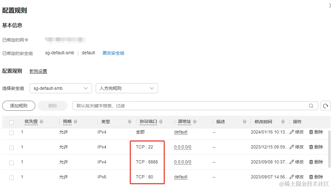Check the TCP : 8888 rule row
The width and height of the screenshot is (331, 189).
pos(12,163)
